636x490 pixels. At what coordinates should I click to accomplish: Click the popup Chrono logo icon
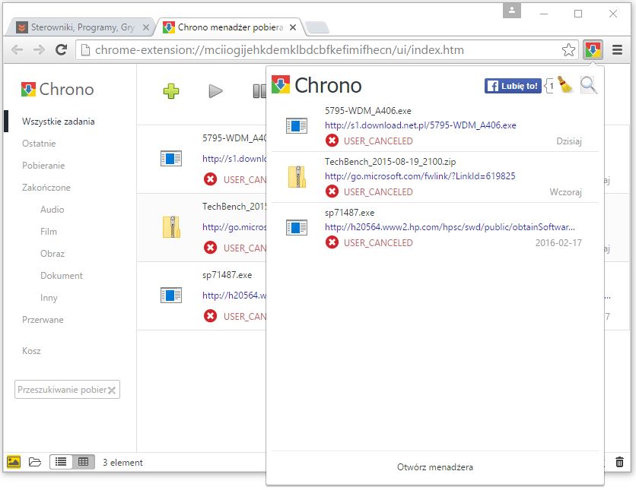pyautogui.click(x=281, y=84)
